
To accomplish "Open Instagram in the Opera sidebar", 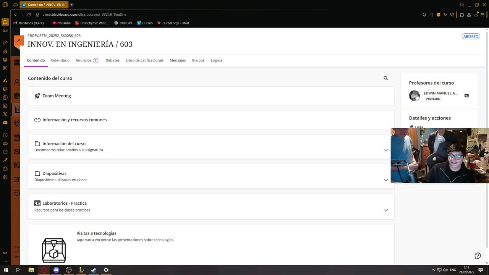I will [5, 106].
